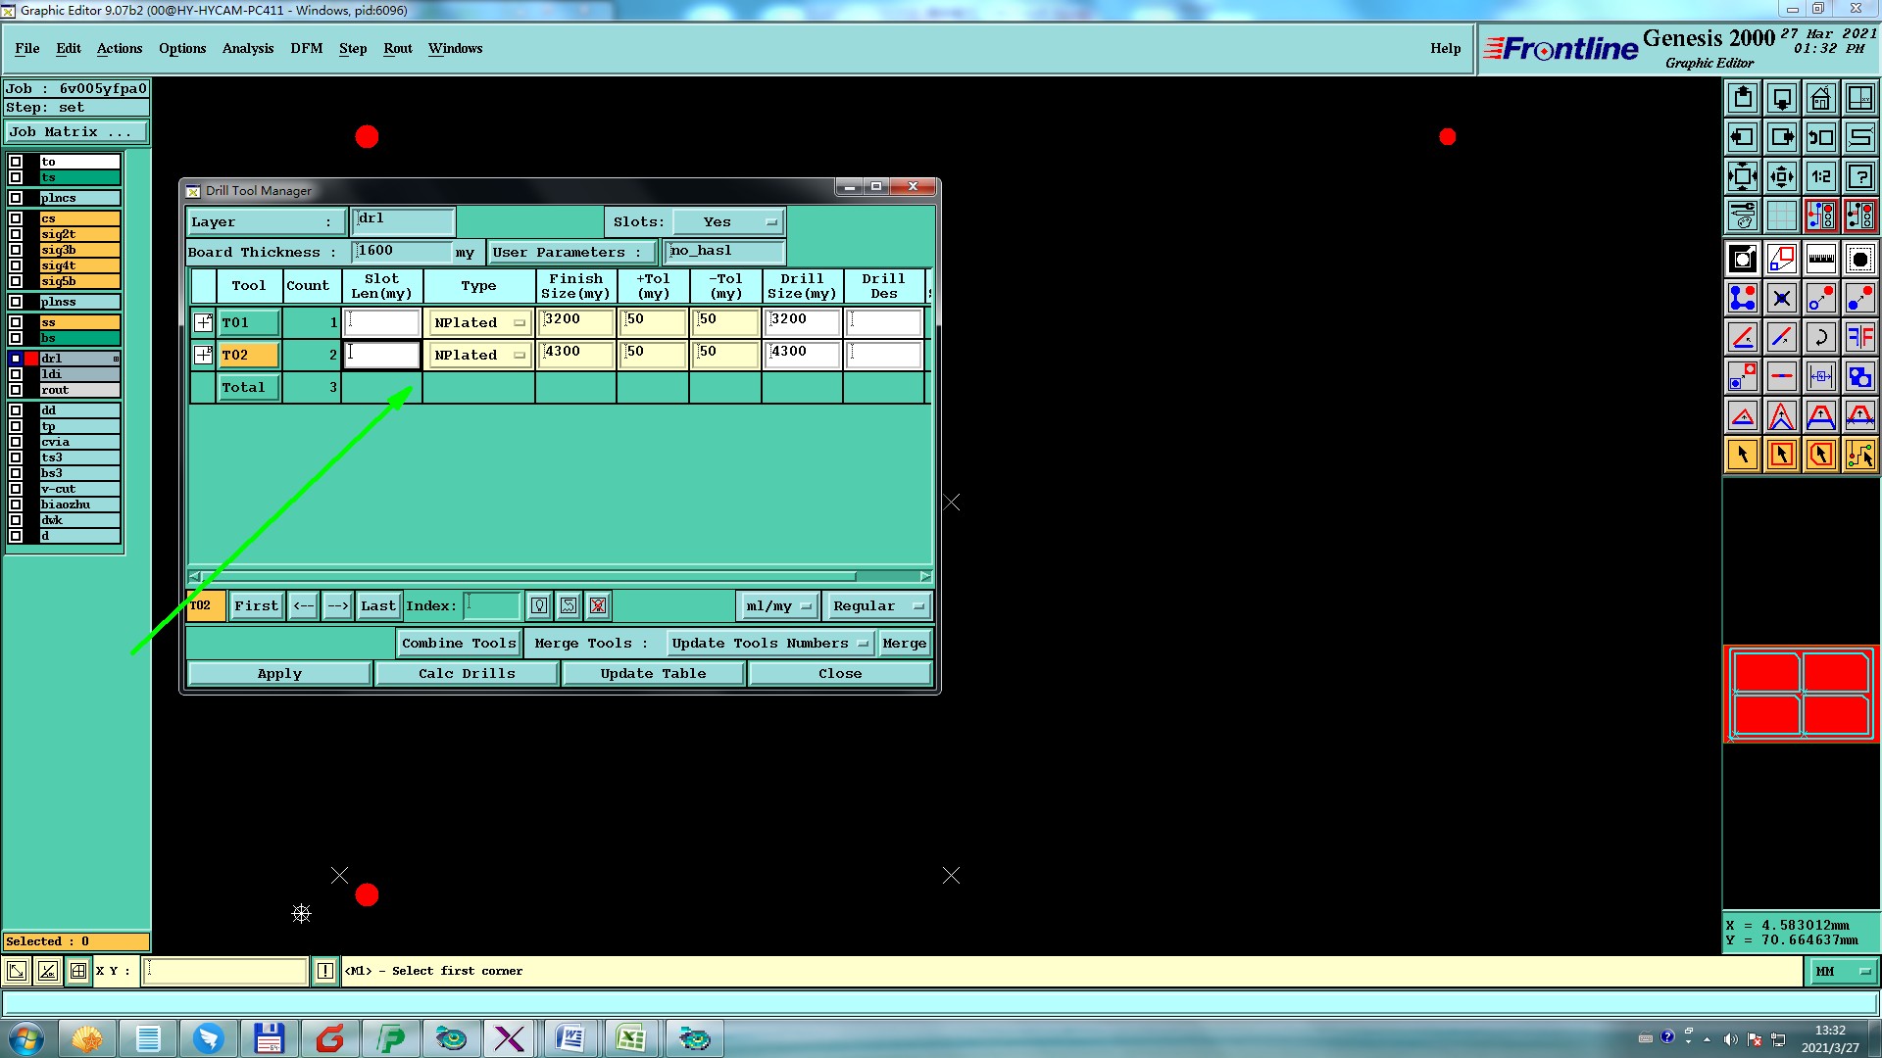Open the Slots Yes dropdown

[x=728, y=222]
